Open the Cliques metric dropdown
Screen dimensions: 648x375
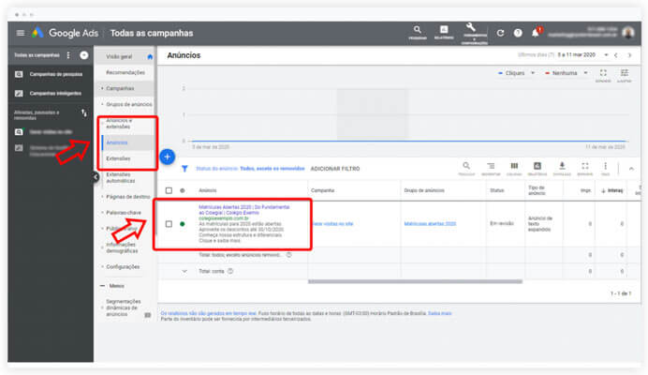[x=517, y=73]
